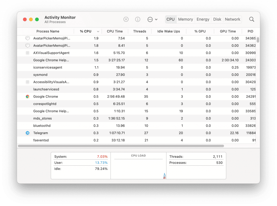Sort by the CPU Time column header
Viewport: 277px width, 206px height.
click(115, 31)
